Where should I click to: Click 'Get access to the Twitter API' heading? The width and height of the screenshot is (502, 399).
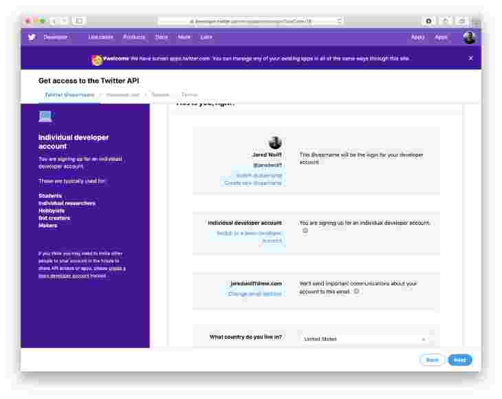pyautogui.click(x=89, y=81)
